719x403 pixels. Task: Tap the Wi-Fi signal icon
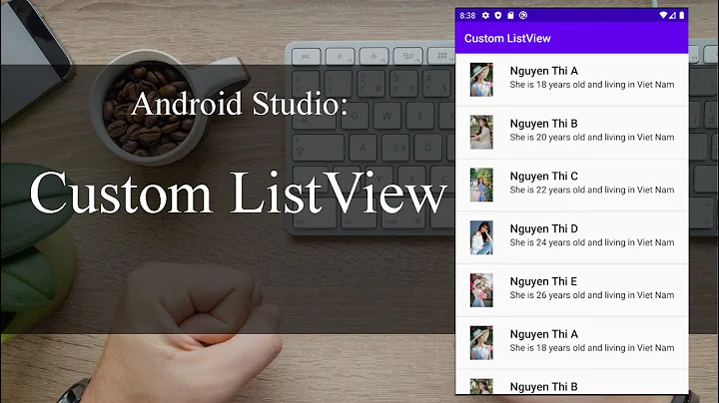(663, 15)
